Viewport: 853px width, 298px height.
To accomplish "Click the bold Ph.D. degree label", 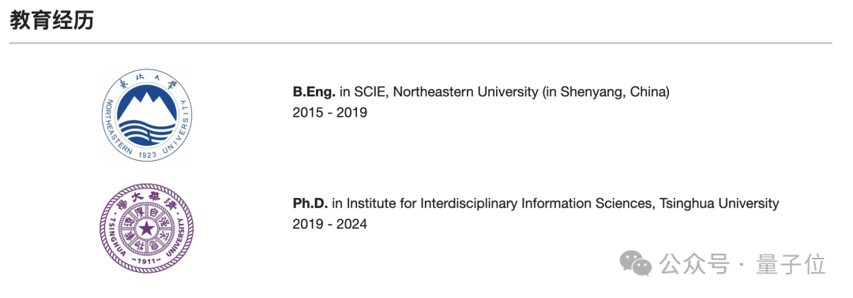I will pyautogui.click(x=310, y=203).
